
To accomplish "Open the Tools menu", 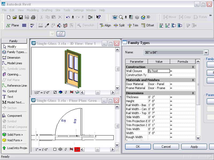I will click(67, 10).
